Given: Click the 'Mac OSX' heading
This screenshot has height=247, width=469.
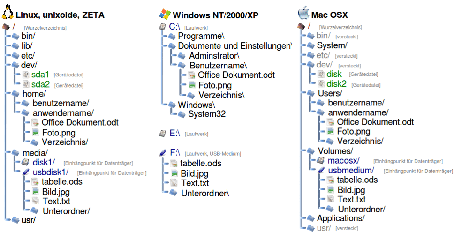Looking at the screenshot, I should click(329, 15).
